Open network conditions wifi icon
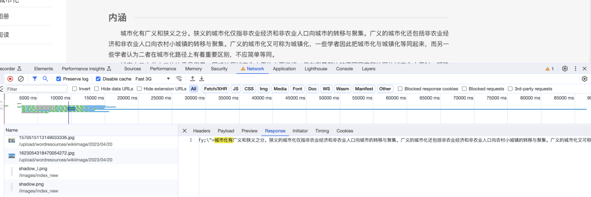Image resolution: width=591 pixels, height=197 pixels. pos(179,79)
